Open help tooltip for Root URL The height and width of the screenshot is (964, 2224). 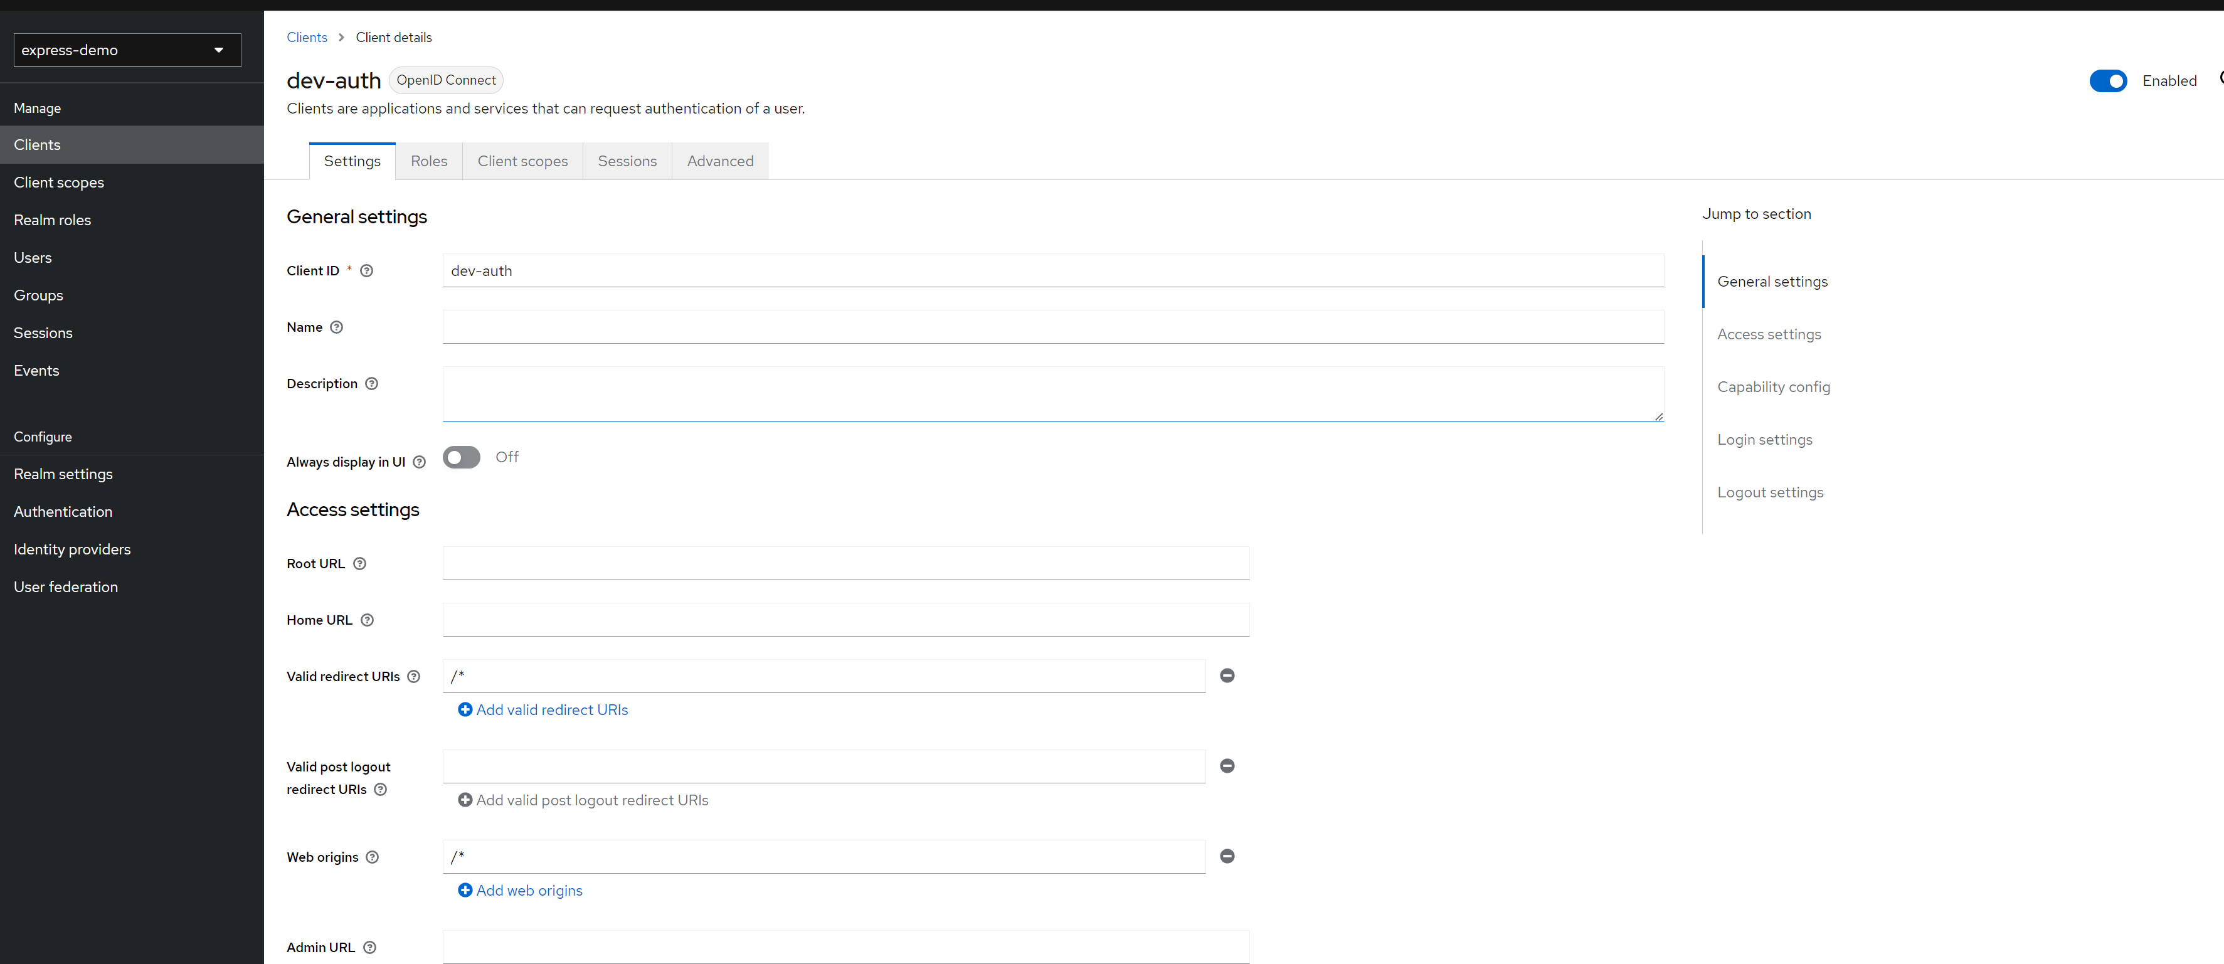[359, 563]
